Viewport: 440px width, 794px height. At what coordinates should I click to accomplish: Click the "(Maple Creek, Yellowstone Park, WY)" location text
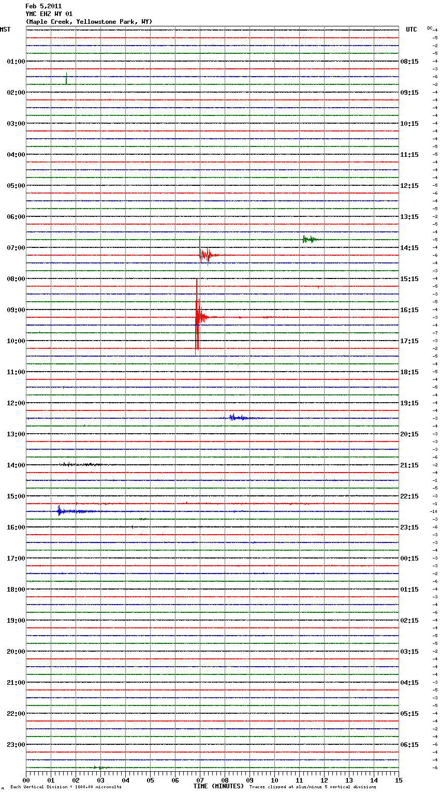tap(89, 22)
